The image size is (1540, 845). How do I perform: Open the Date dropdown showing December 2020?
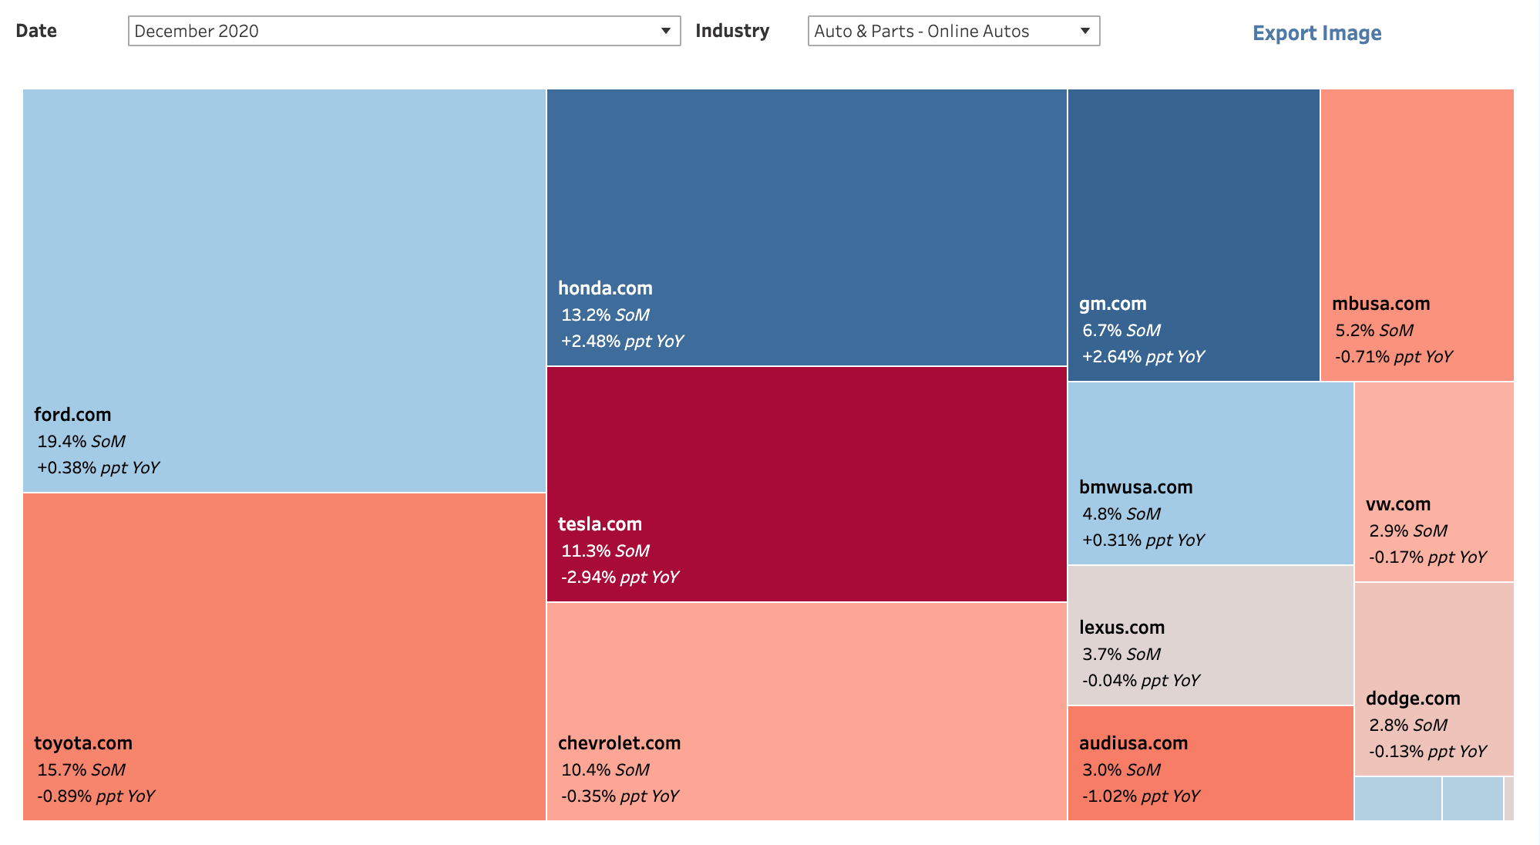404,31
